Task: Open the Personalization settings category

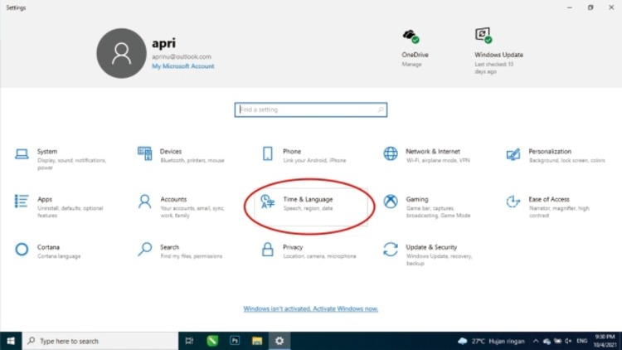Action: pyautogui.click(x=556, y=156)
